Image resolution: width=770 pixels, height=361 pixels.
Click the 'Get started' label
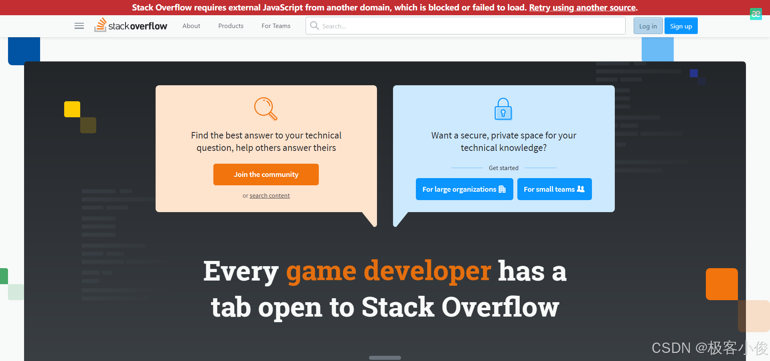pyautogui.click(x=504, y=168)
